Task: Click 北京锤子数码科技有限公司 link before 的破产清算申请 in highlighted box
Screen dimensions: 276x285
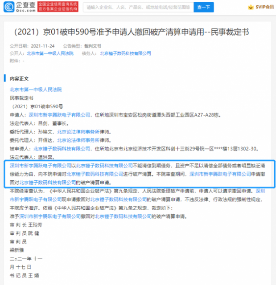Action: point(47,183)
